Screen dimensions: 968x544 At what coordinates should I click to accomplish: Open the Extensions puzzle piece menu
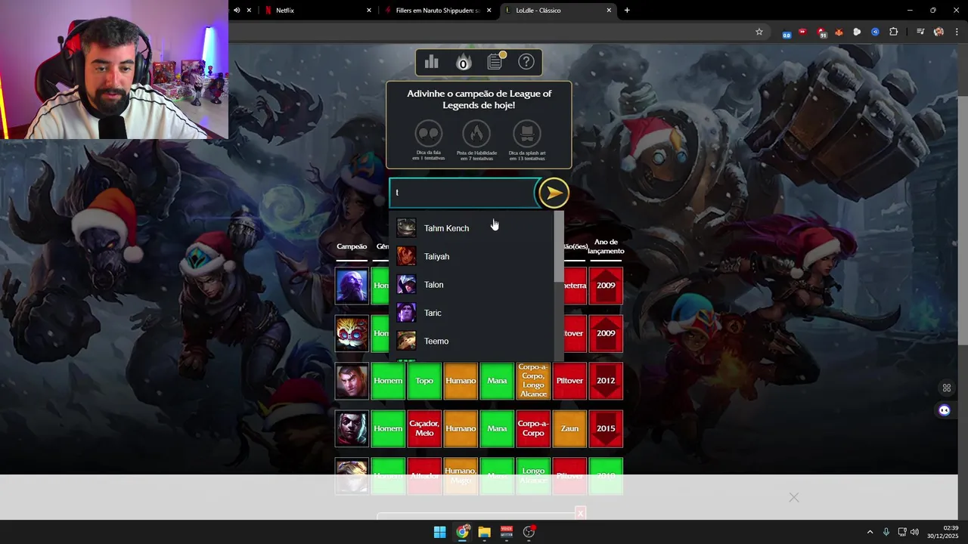click(894, 32)
